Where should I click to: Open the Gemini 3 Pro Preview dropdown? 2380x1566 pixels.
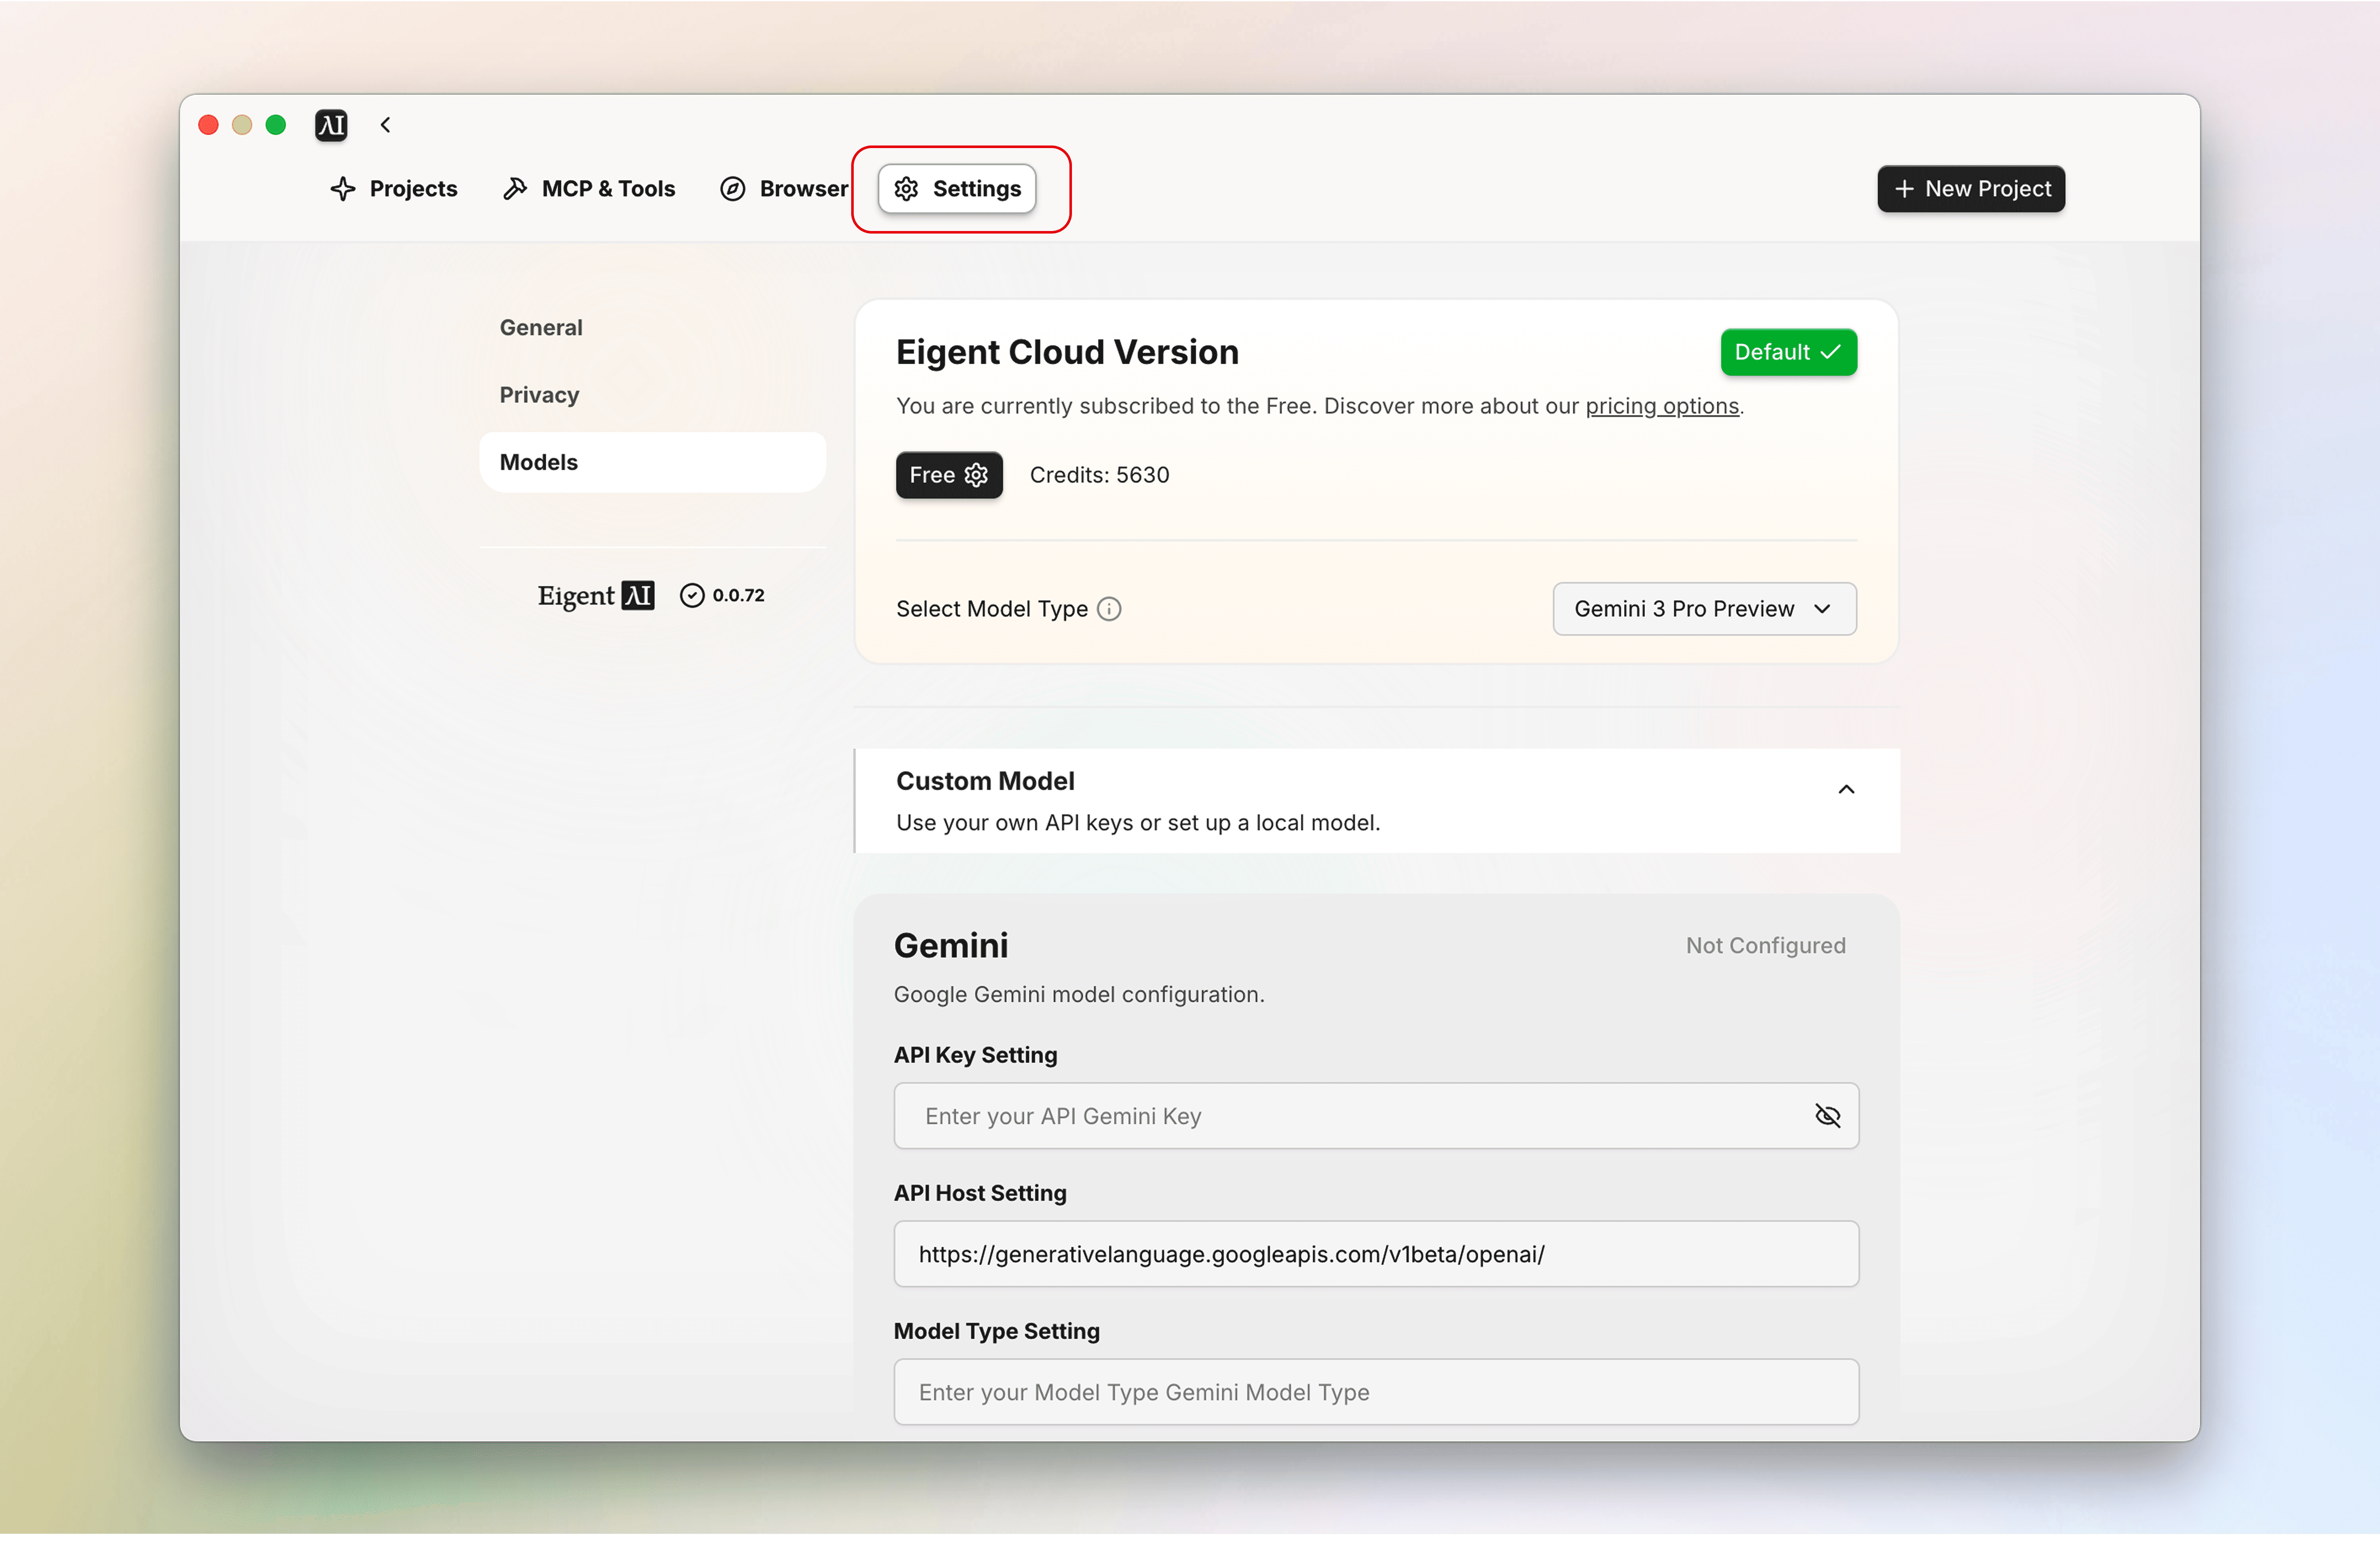(x=1704, y=609)
